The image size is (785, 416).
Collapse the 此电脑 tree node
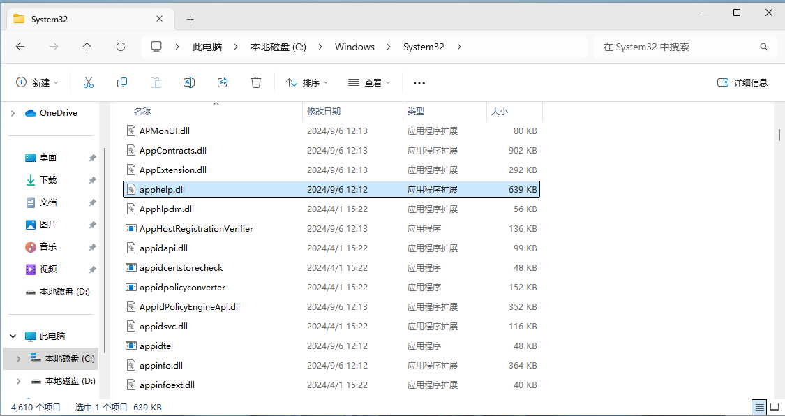pos(13,336)
